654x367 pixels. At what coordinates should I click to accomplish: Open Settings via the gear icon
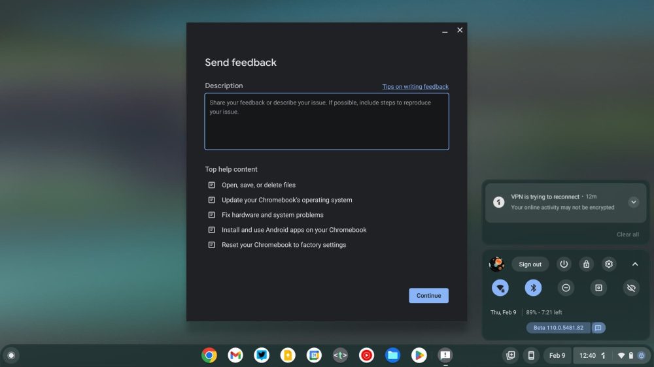coord(609,264)
